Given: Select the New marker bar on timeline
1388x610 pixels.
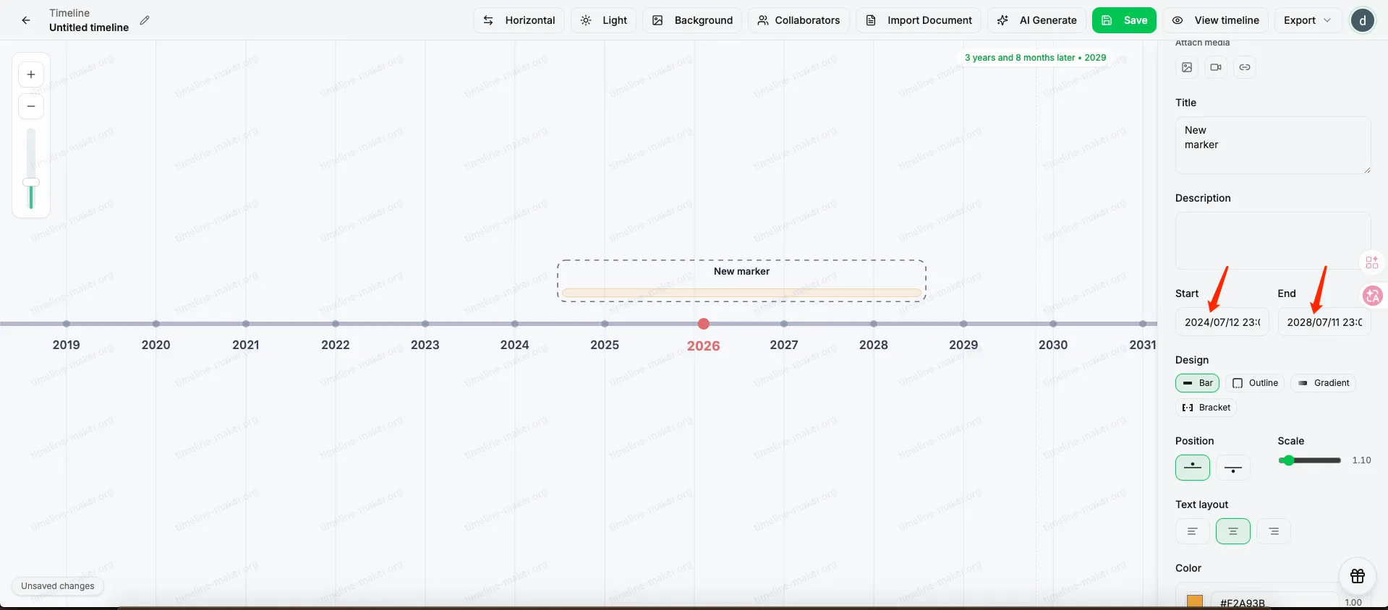Looking at the screenshot, I should point(741,293).
